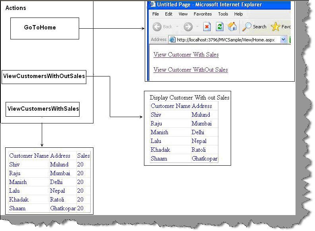Click the address URL field with Home.aspx

[228, 40]
